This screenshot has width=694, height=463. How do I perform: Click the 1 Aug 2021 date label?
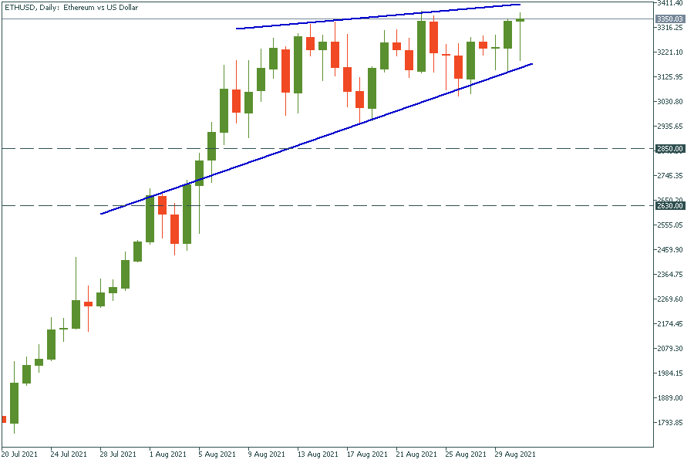(167, 454)
